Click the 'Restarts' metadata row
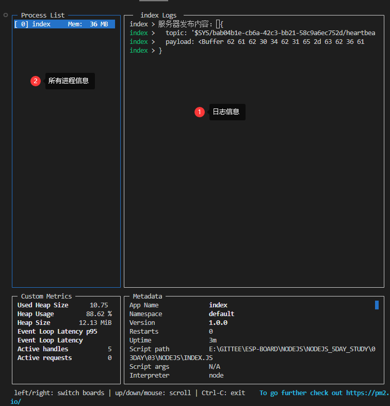 [171, 332]
